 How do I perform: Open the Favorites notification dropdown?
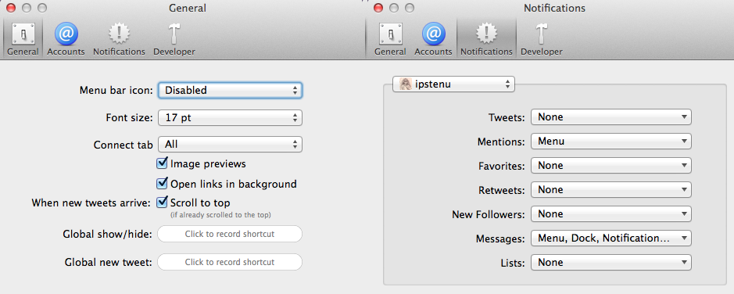tap(611, 165)
